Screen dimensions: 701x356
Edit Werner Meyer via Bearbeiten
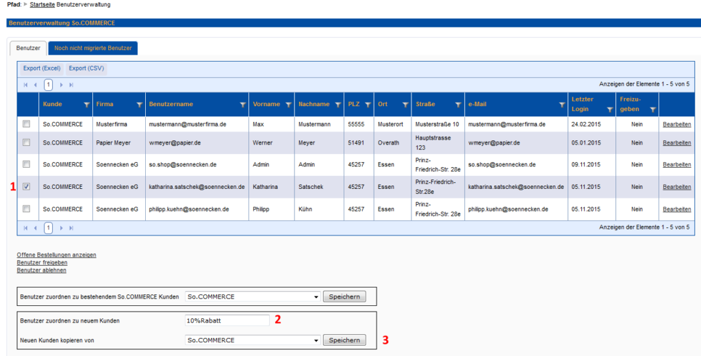[677, 142]
